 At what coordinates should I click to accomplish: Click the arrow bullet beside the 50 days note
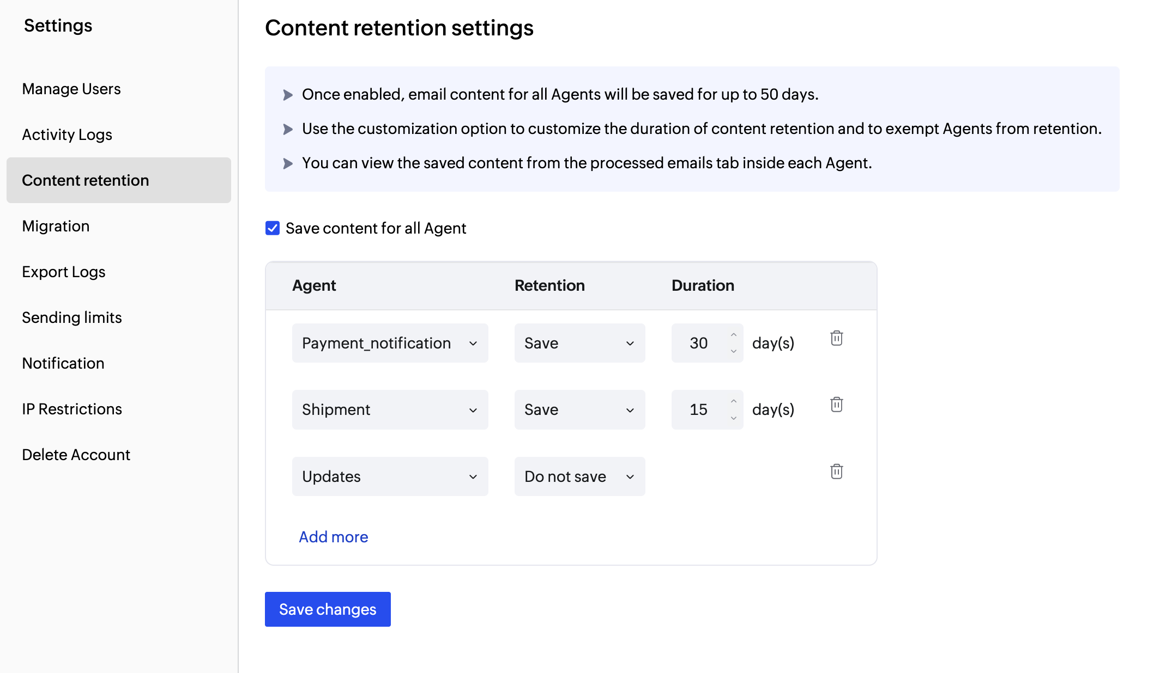coord(288,94)
